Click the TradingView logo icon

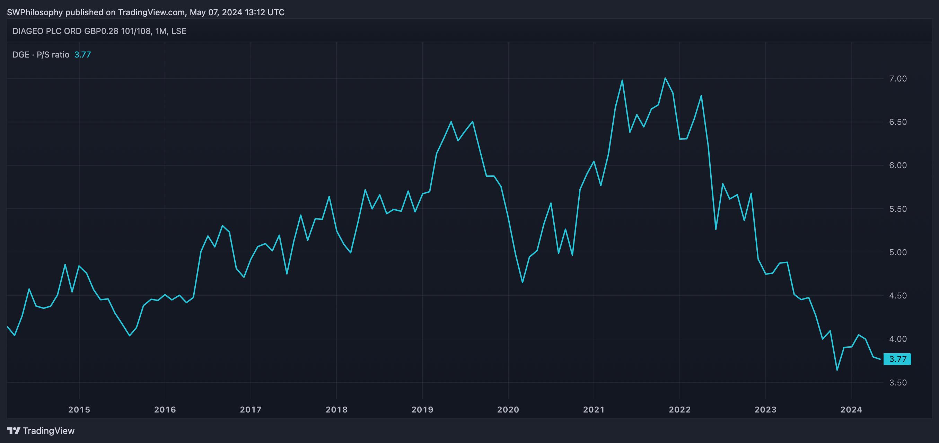point(14,431)
